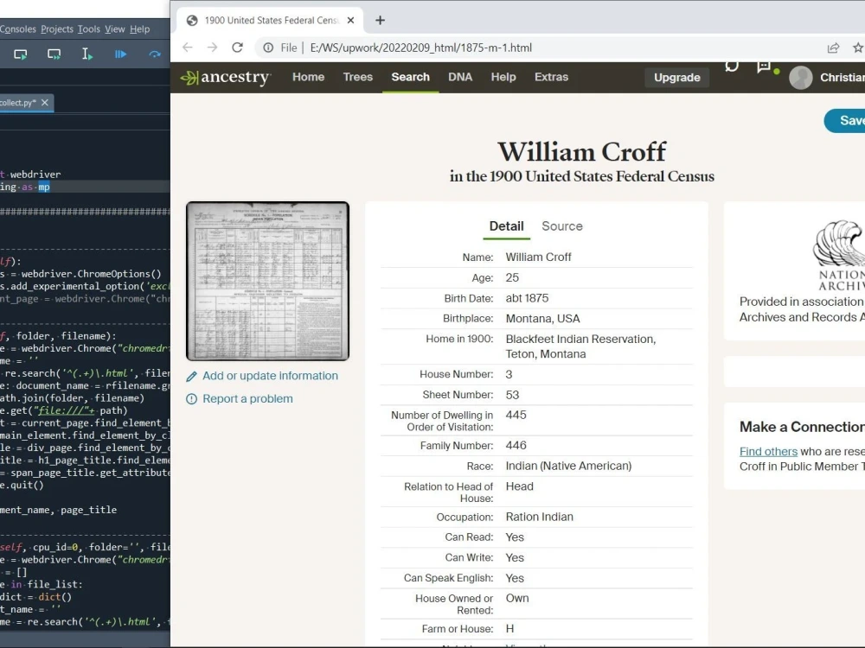
Task: Open notifications speech bubble icon
Action: point(764,67)
